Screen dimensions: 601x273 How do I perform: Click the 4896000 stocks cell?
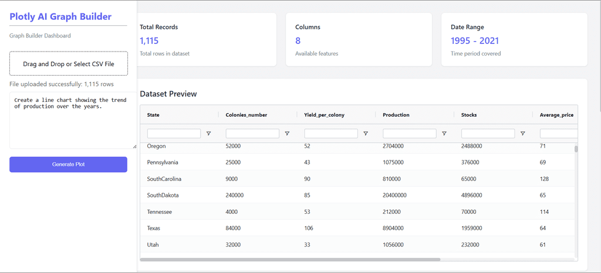(x=472, y=196)
